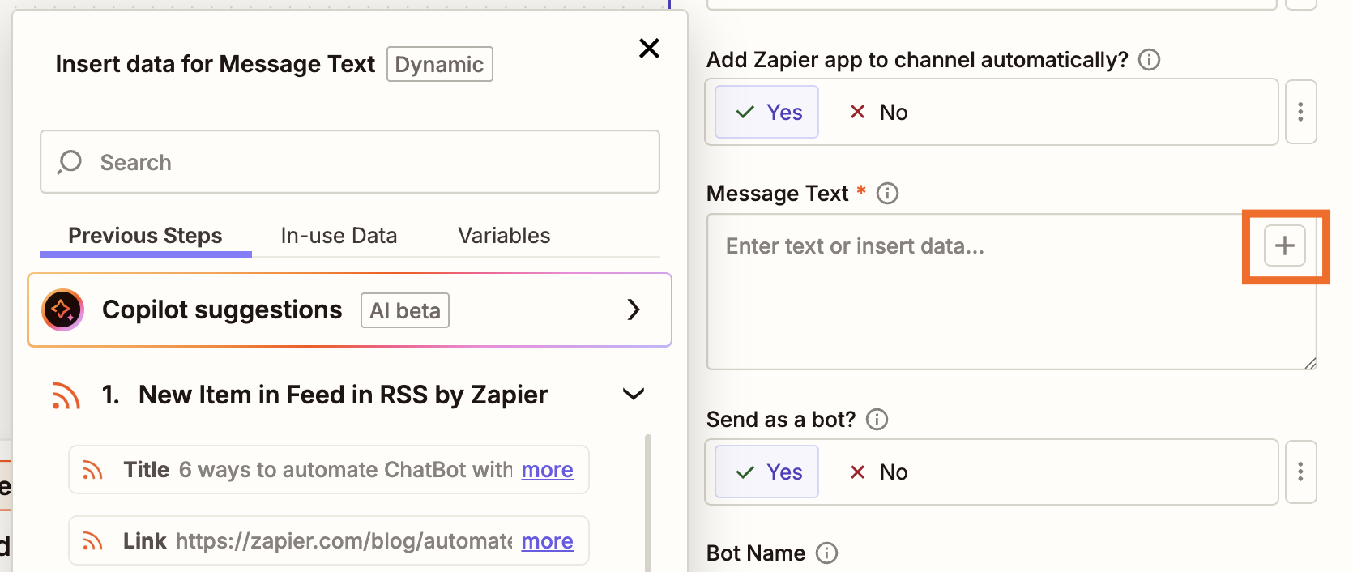Click the magnifier search icon

pyautogui.click(x=70, y=162)
